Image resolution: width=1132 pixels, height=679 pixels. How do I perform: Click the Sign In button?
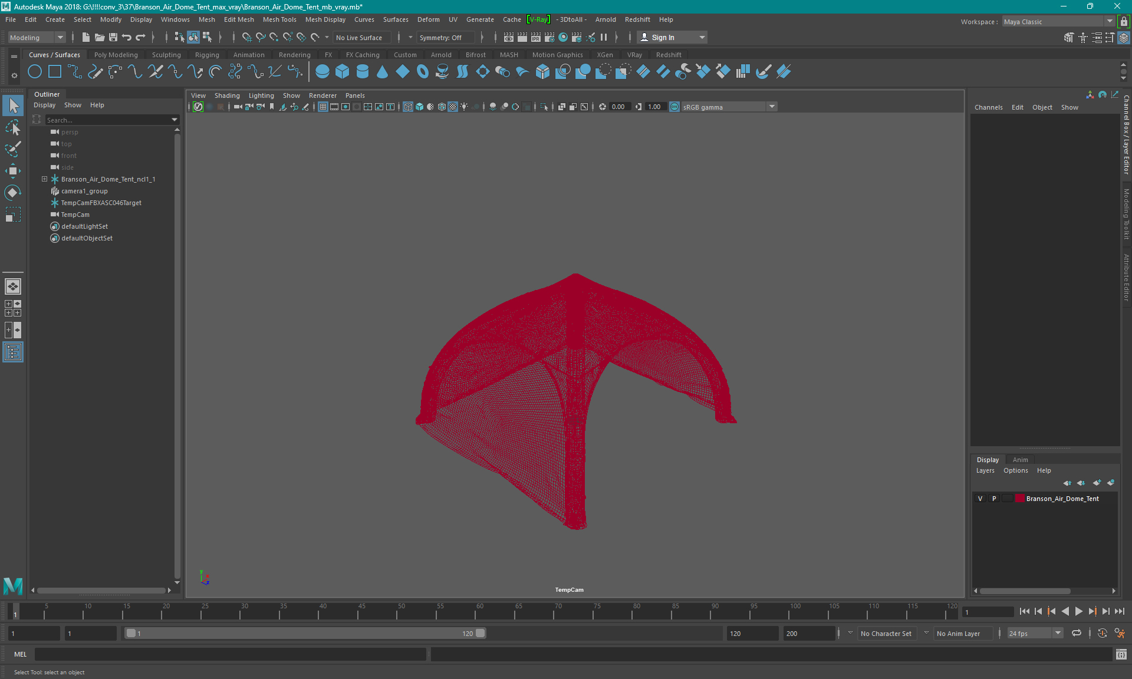click(663, 37)
